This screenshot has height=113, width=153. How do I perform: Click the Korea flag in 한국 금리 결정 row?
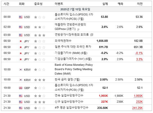21,80
